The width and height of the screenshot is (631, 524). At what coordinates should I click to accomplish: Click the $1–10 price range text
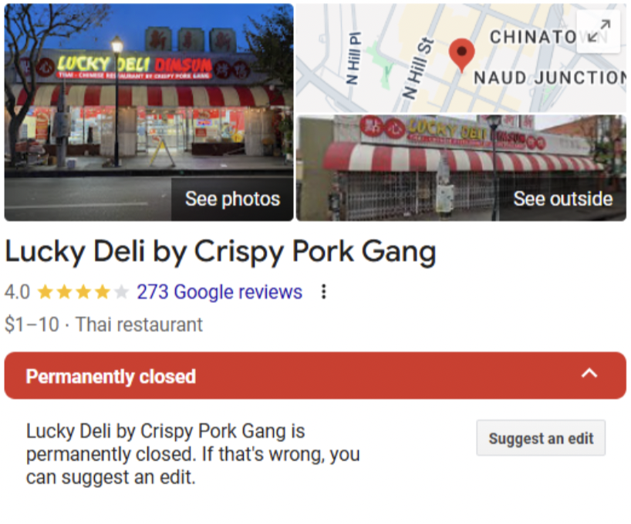[32, 324]
